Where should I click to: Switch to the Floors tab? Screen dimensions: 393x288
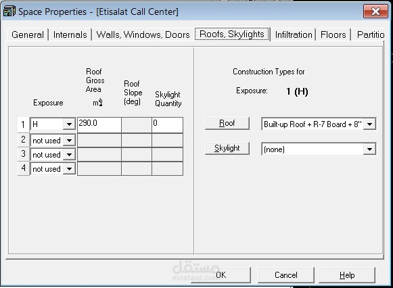(x=333, y=34)
